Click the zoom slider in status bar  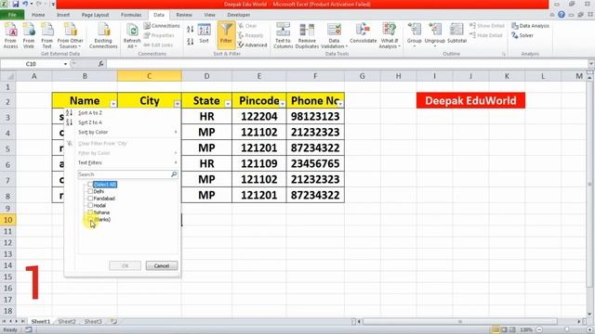(566, 330)
